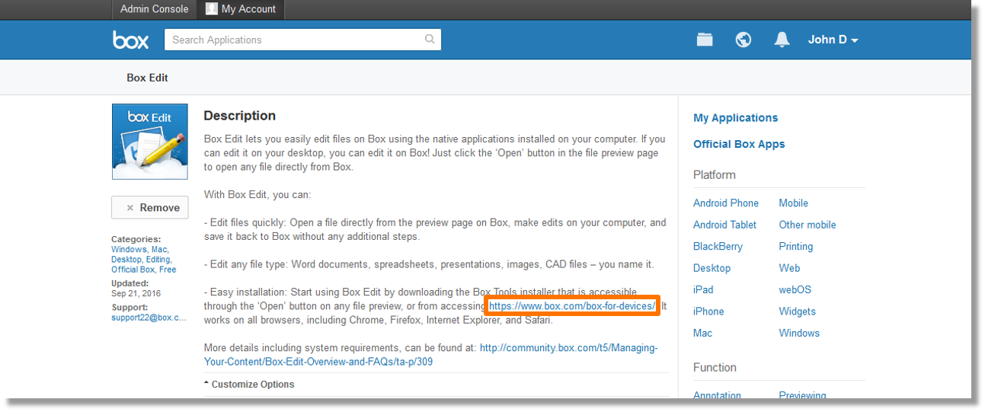Select Android Tablet platform

[724, 225]
